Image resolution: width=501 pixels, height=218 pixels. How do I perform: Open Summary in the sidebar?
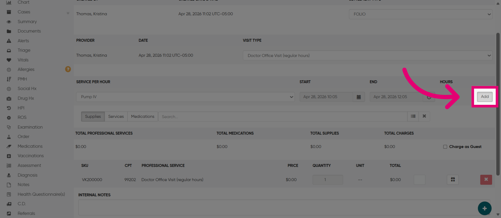27,22
